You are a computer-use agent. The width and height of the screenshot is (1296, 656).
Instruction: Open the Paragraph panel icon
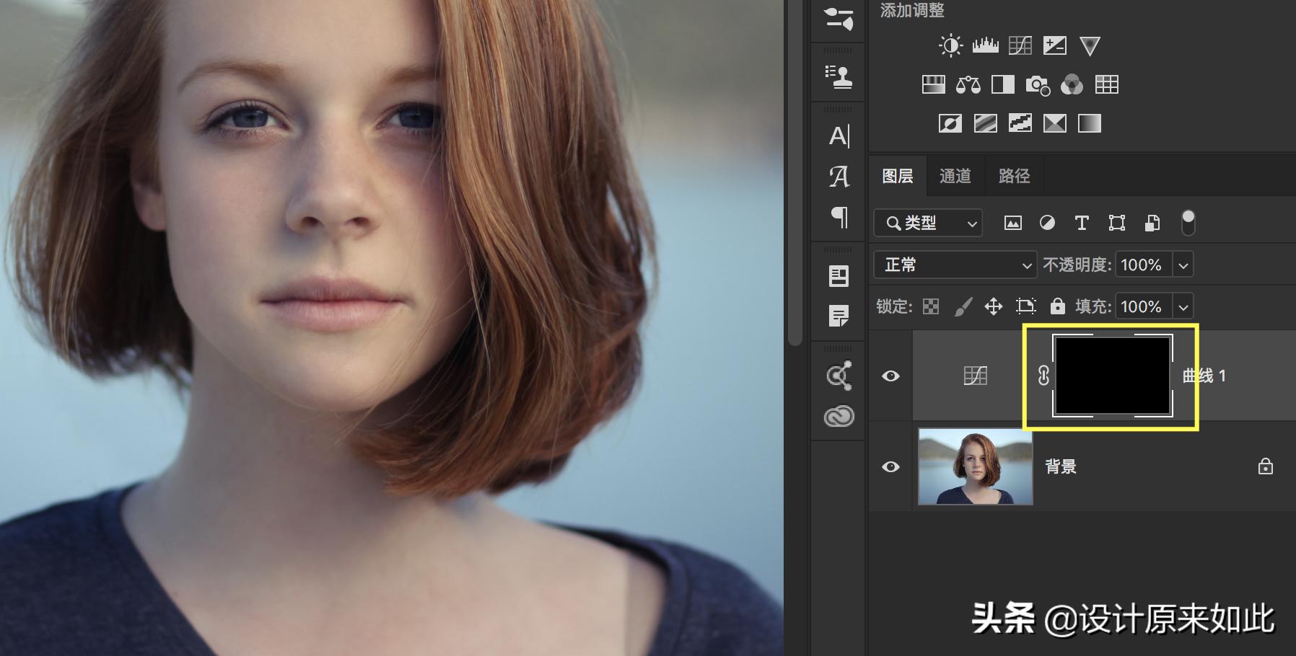tap(839, 217)
